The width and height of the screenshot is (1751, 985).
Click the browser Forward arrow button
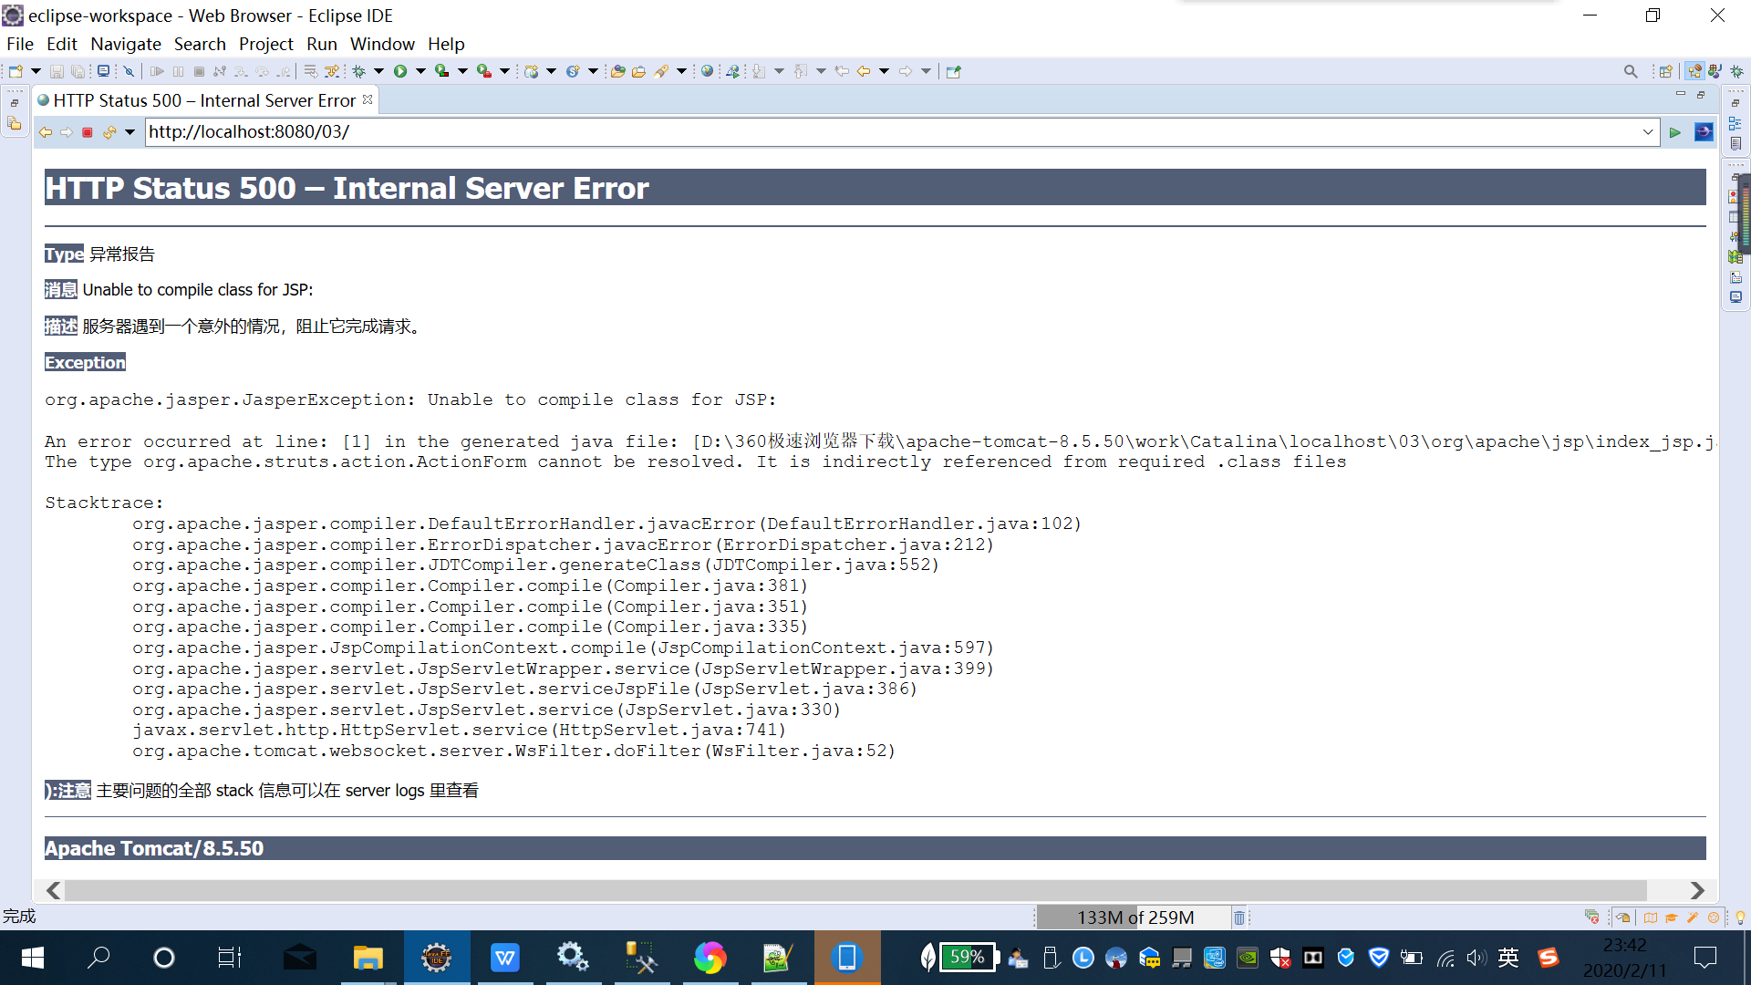tap(67, 132)
